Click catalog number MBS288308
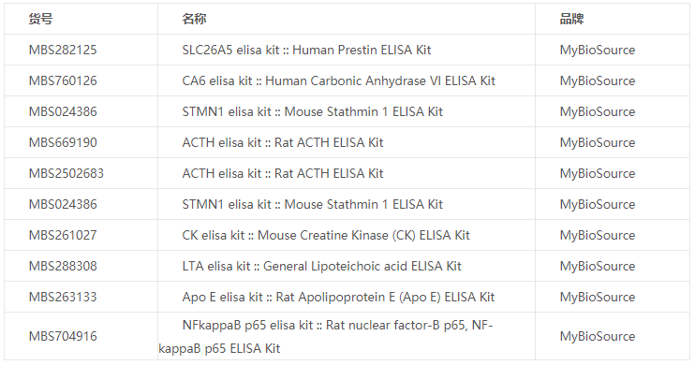The width and height of the screenshot is (695, 365). 63,266
